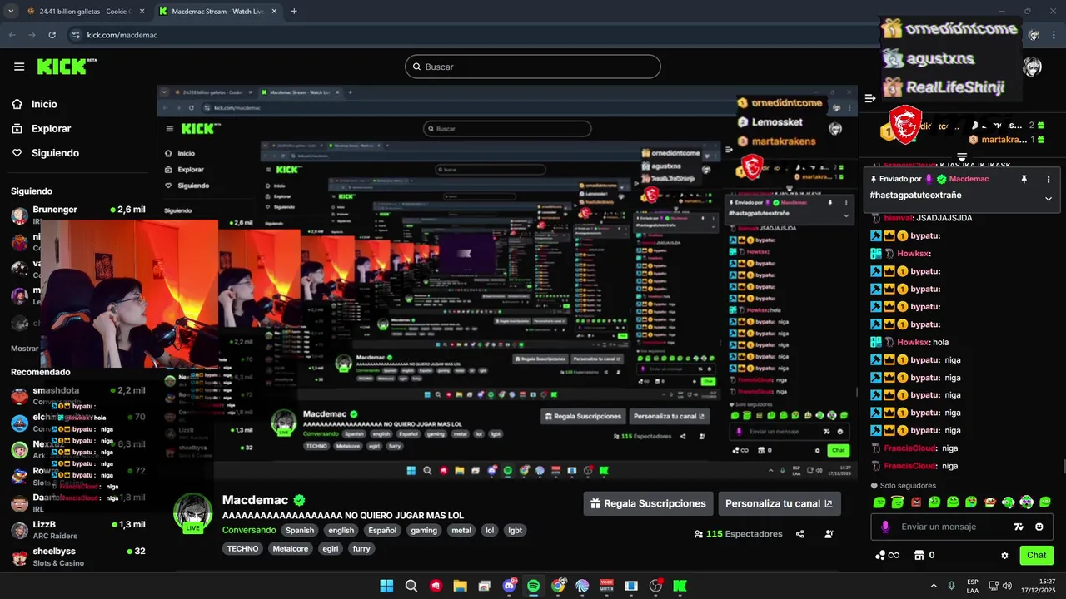1066x599 pixels.
Task: Open the shop icon showing 0
Action: [924, 555]
